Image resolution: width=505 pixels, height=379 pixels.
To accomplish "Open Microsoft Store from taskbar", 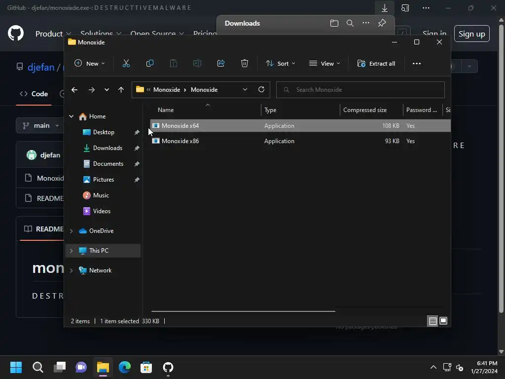I will [146, 367].
